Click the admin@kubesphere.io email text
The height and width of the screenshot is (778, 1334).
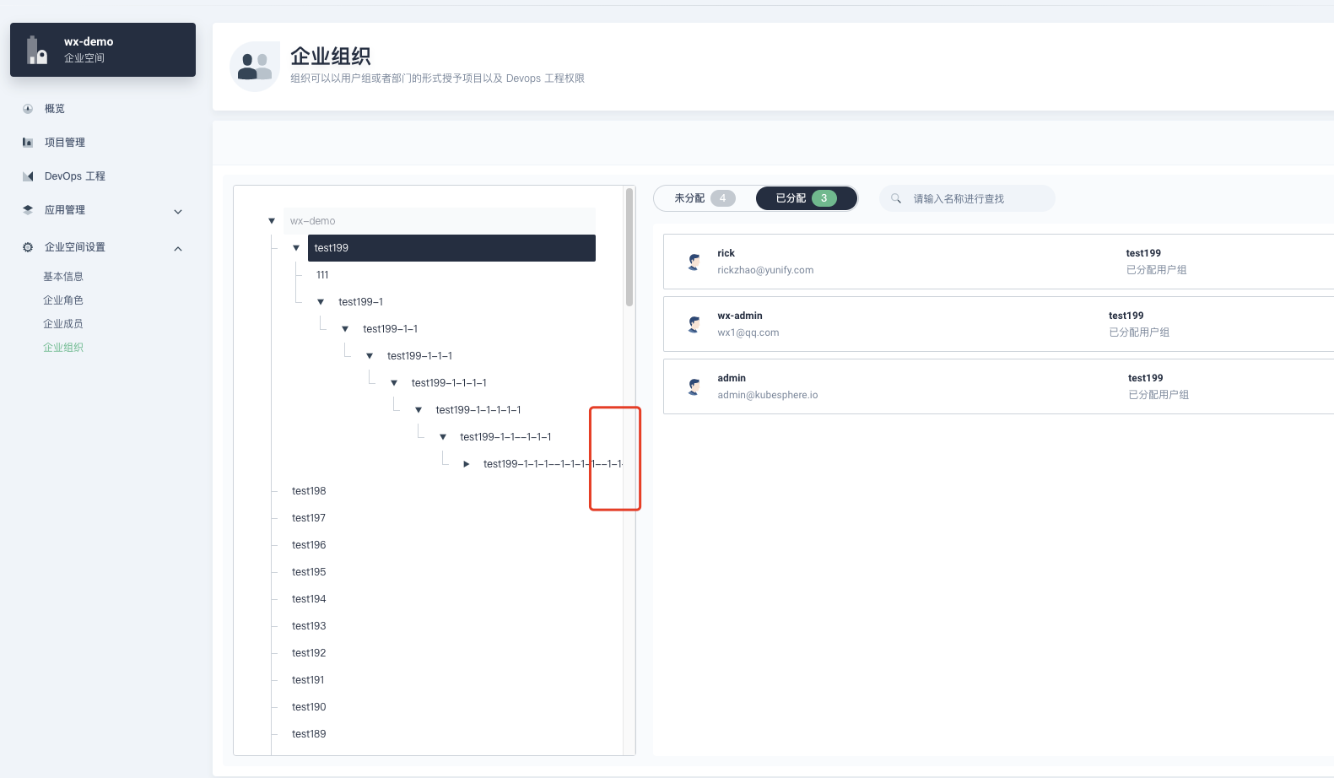click(768, 395)
